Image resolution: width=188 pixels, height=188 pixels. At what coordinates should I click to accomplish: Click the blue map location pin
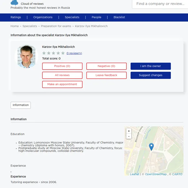[151, 146]
